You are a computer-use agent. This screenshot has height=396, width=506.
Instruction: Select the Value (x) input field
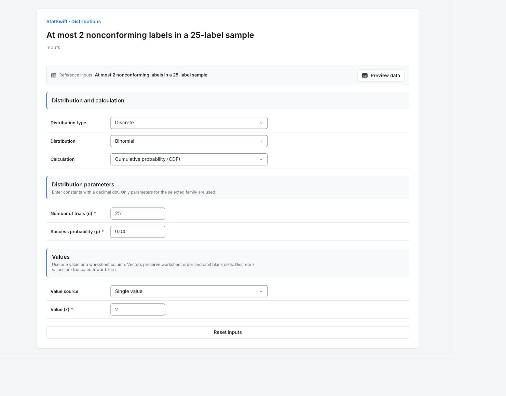click(138, 309)
